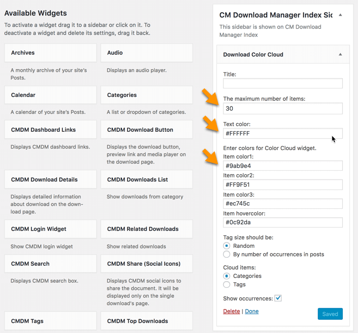Viewport: 358px width, 333px height.
Task: Select Categories as cloud items
Action: tap(227, 276)
